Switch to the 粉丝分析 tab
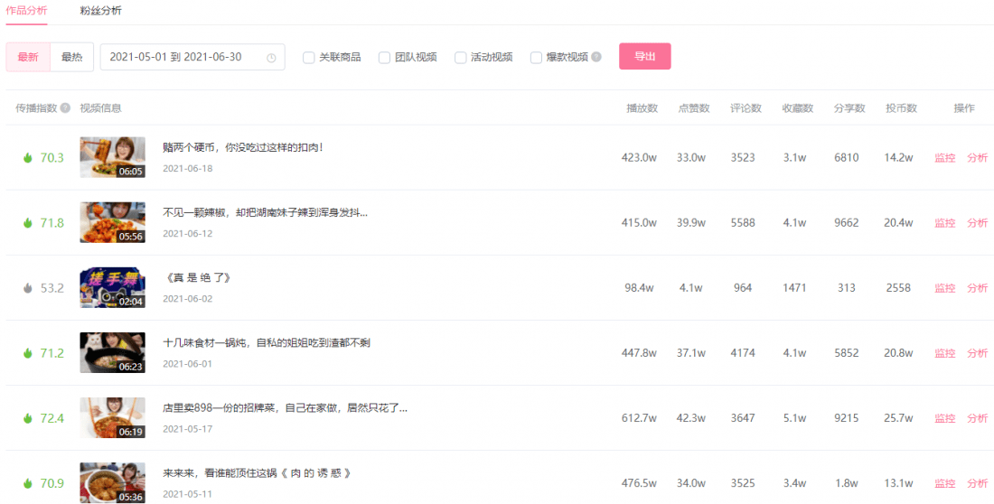Screen dimensions: 994x504 pos(100,11)
